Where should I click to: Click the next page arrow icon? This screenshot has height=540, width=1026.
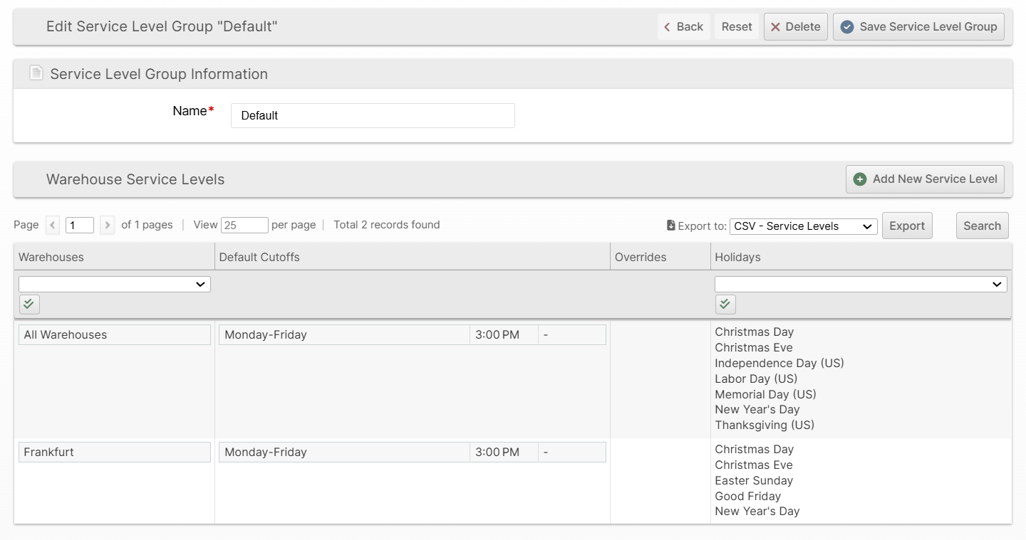107,226
